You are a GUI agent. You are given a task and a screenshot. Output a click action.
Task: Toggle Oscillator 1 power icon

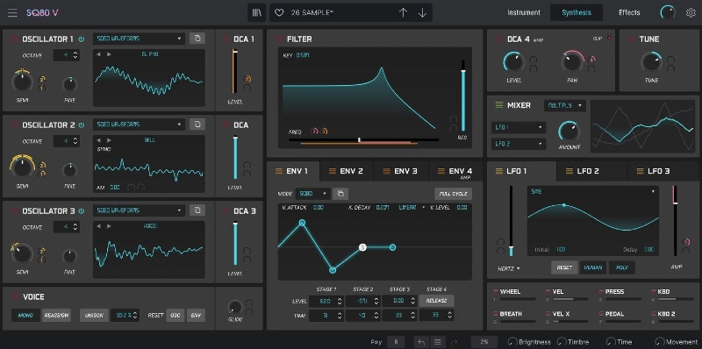(x=82, y=39)
